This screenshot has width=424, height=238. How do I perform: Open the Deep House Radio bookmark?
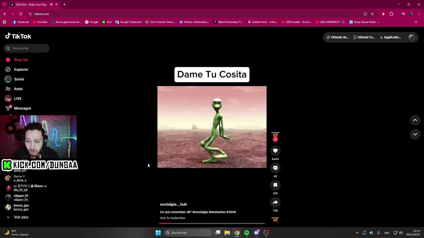[x=364, y=22]
